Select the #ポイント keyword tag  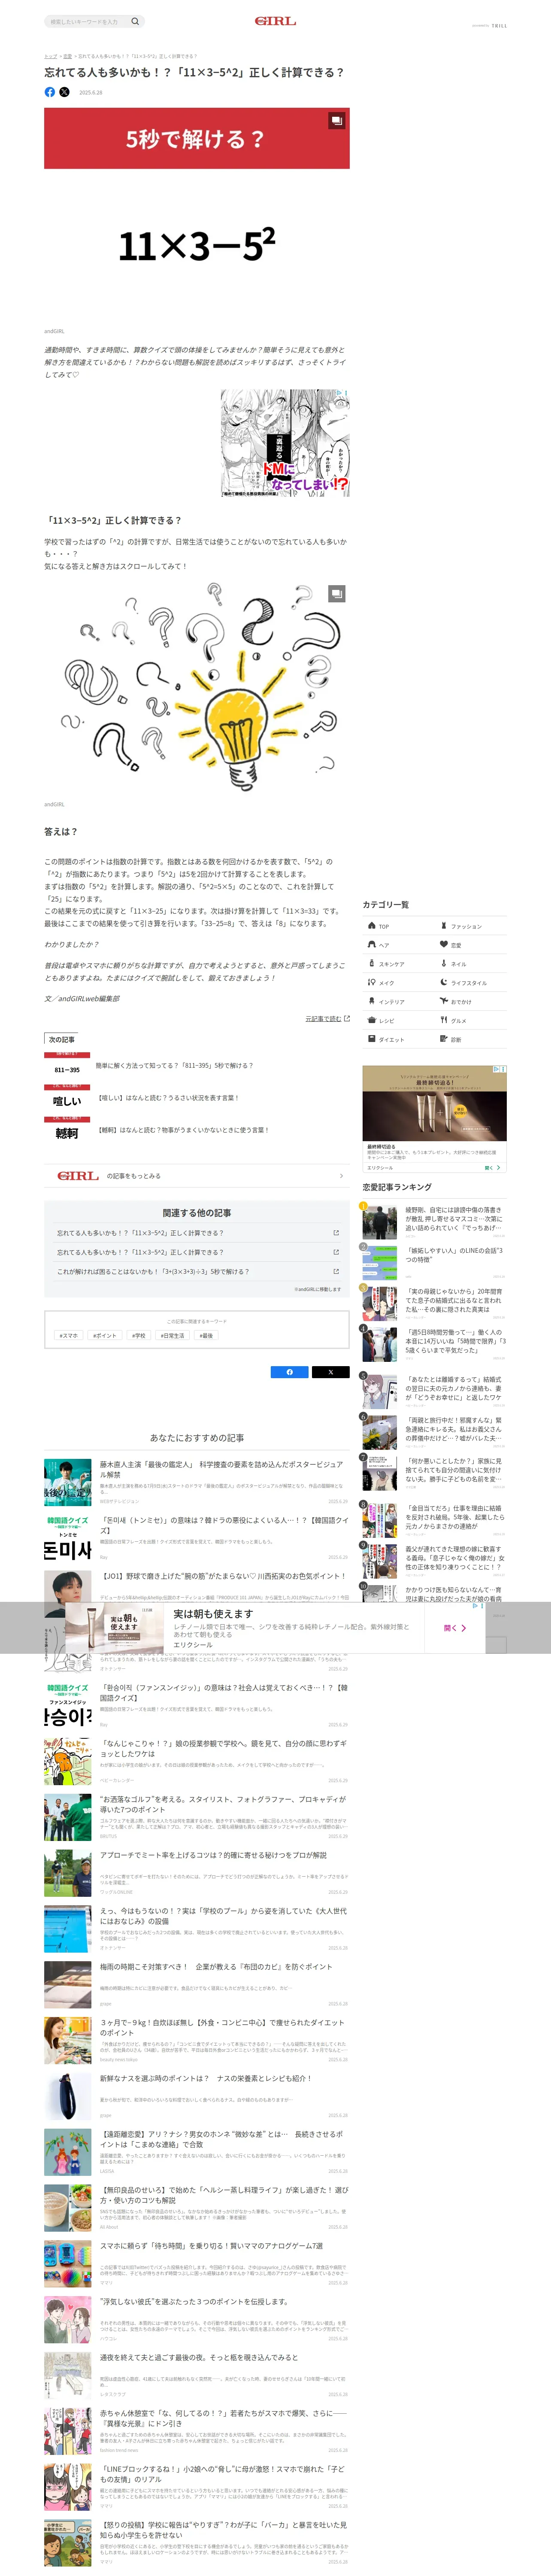click(105, 1335)
